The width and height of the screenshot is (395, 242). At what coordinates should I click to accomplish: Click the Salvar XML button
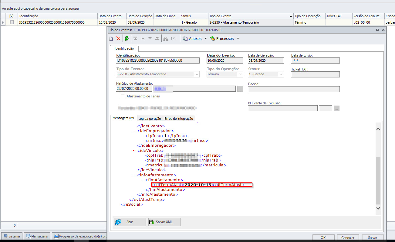tap(164, 222)
